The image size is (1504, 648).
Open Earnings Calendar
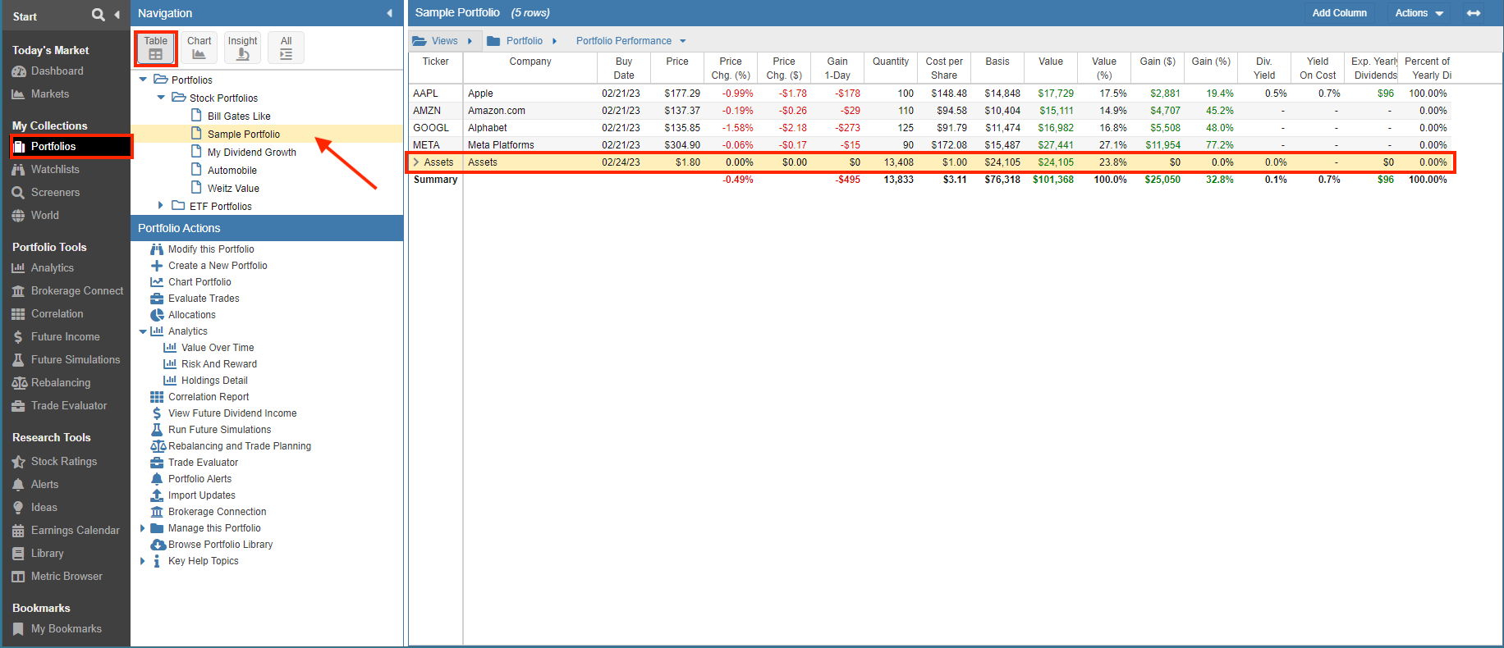coord(66,531)
